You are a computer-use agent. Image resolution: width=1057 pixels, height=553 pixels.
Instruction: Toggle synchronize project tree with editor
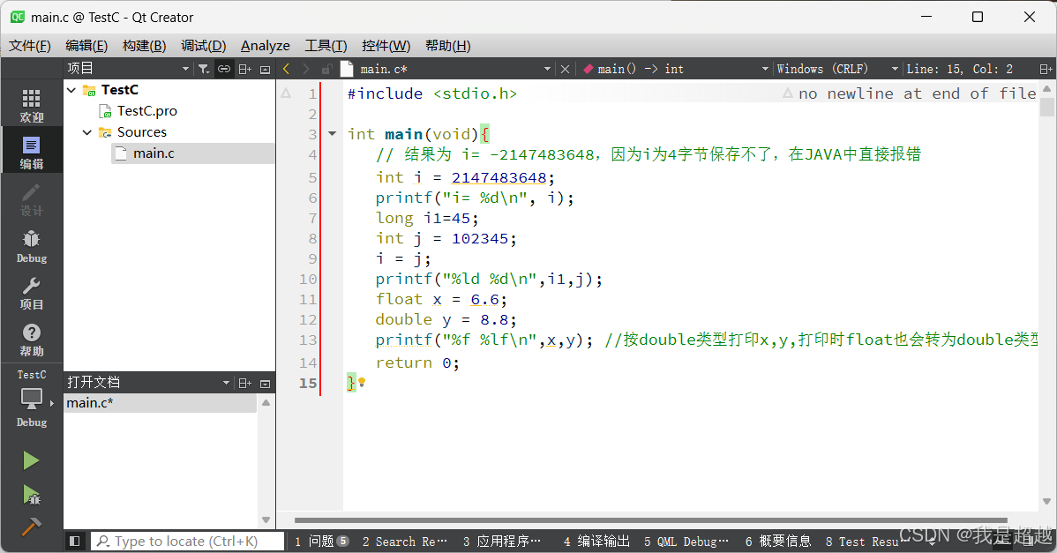click(223, 68)
